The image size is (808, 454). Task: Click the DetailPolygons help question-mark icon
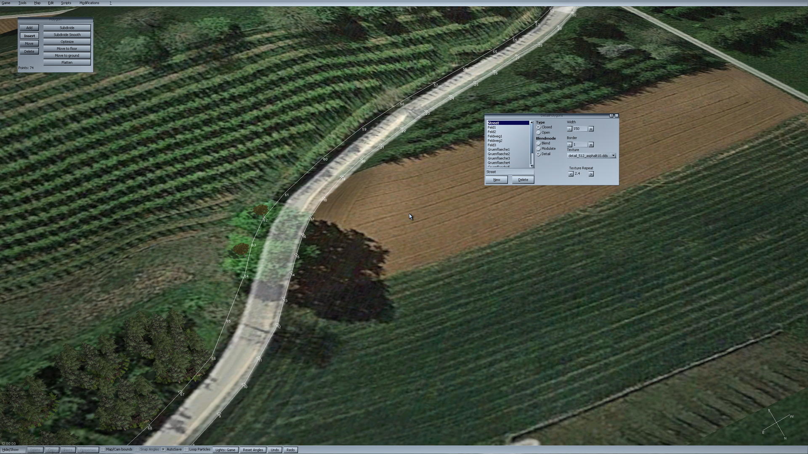pos(611,116)
